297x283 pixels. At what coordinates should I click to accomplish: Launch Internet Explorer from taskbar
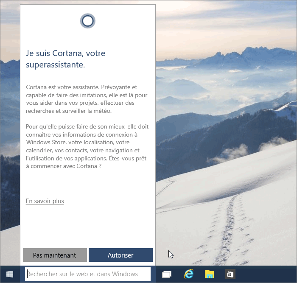(189, 274)
